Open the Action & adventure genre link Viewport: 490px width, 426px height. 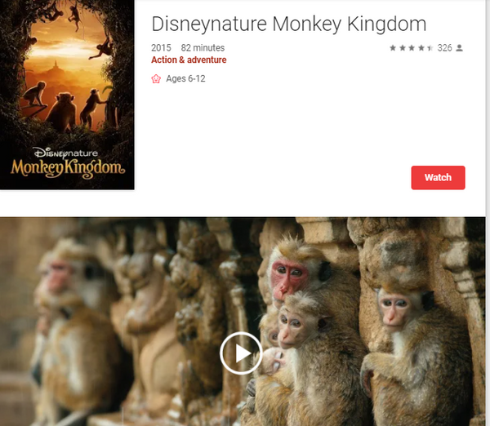coord(189,60)
